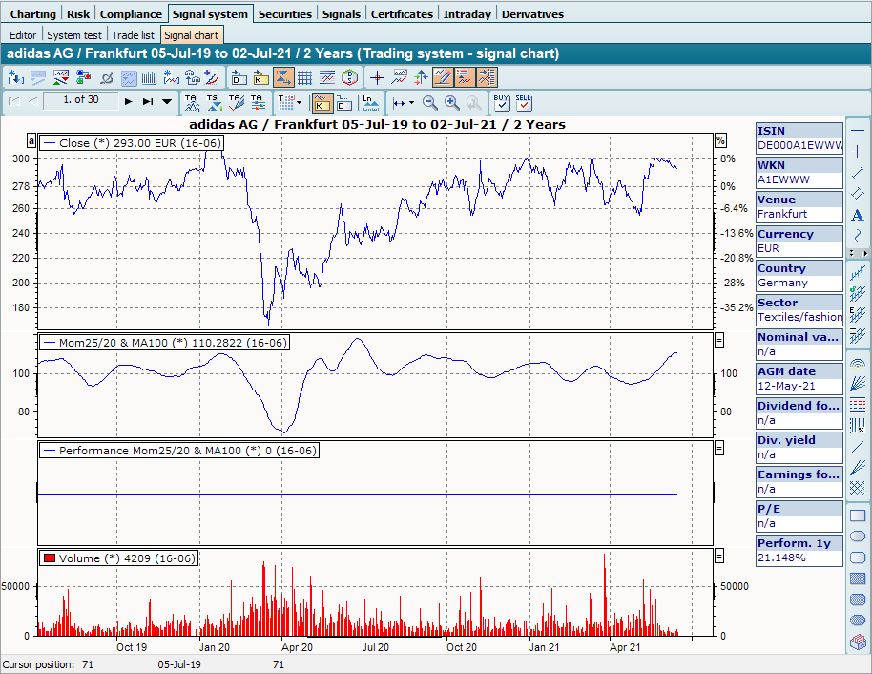This screenshot has width=872, height=674.
Task: Click the zoom out magnifier icon
Action: [430, 102]
